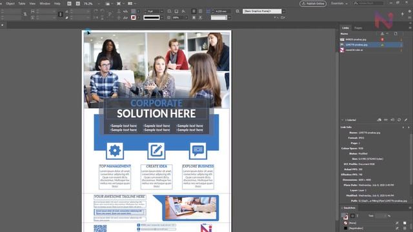Select the Links panel tab
The height and width of the screenshot is (232, 413).
[345, 28]
